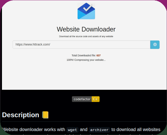Focus the URL field containing https://www.httrack.com/
Screen dimensions: 167x135
pos(82,44)
